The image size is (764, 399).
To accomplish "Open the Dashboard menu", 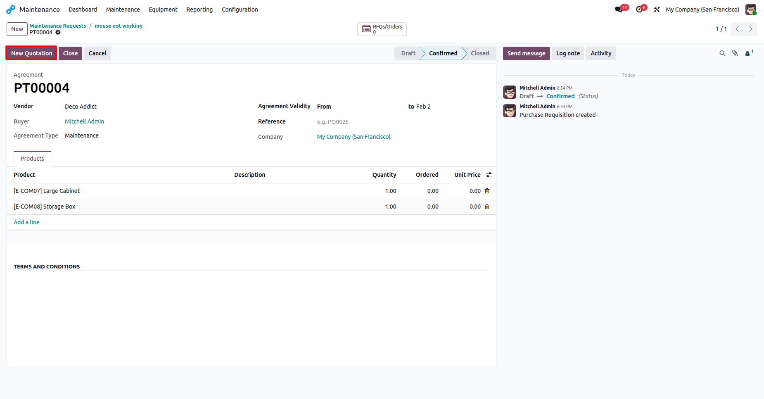I will tap(83, 9).
